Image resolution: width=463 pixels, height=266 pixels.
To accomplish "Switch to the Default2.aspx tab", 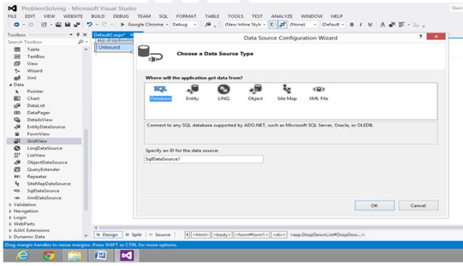I will [x=110, y=35].
